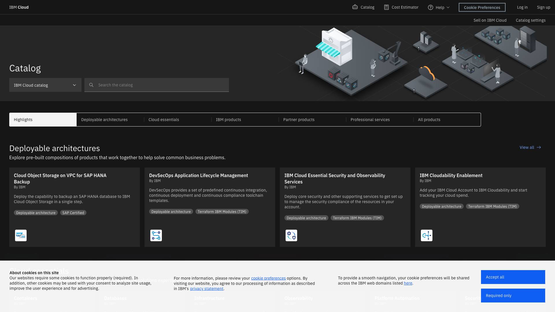Open the Cookie Preferences button in header
The height and width of the screenshot is (312, 555).
[482, 7]
